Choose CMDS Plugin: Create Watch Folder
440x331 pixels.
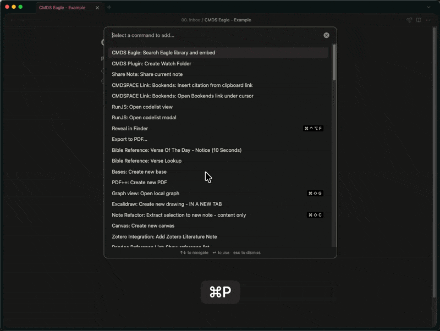coord(218,64)
